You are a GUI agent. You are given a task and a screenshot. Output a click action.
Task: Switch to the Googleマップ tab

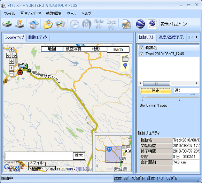tap(14, 37)
